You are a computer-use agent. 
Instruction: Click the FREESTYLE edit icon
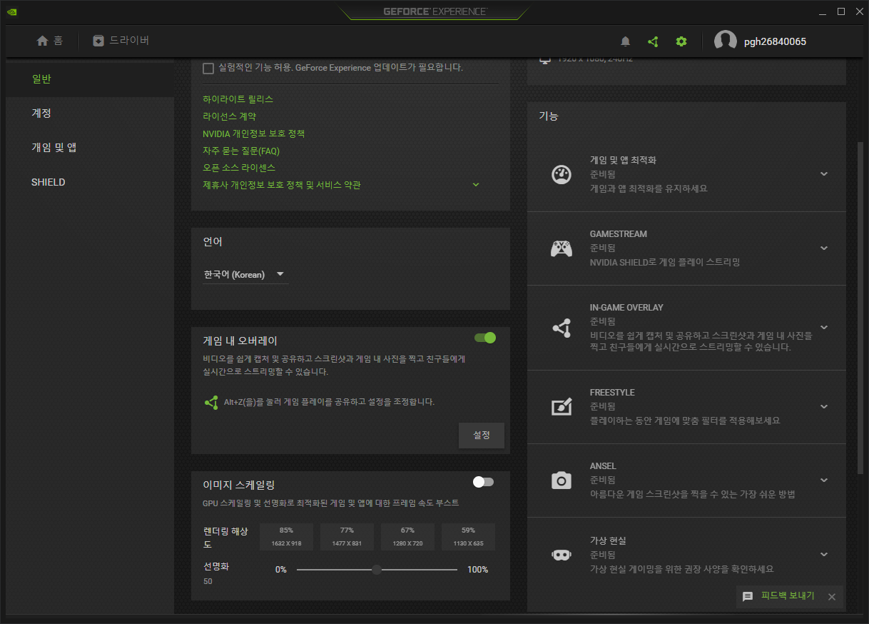561,406
